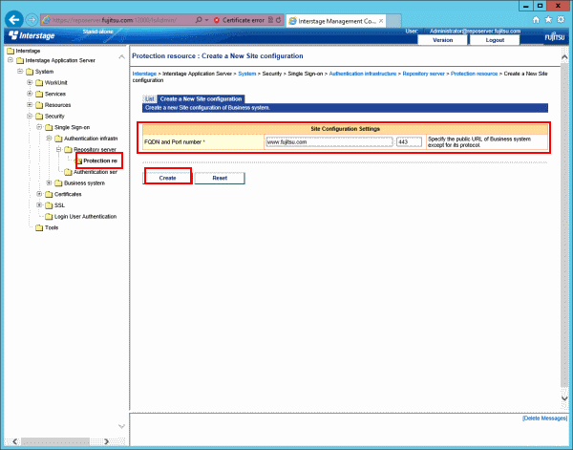Image resolution: width=573 pixels, height=450 pixels.
Task: Expand the WorkUnit tree node
Action: (x=30, y=82)
